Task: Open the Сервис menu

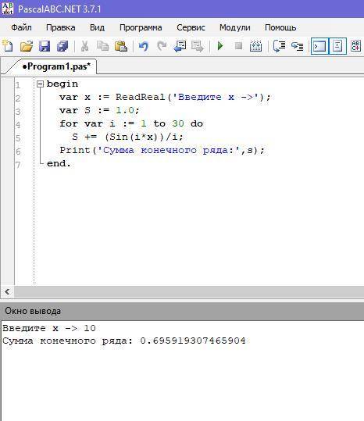Action: pyautogui.click(x=191, y=27)
